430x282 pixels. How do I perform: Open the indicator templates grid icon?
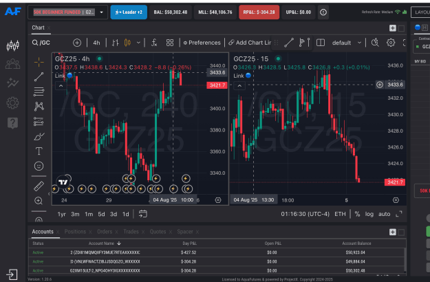[170, 43]
